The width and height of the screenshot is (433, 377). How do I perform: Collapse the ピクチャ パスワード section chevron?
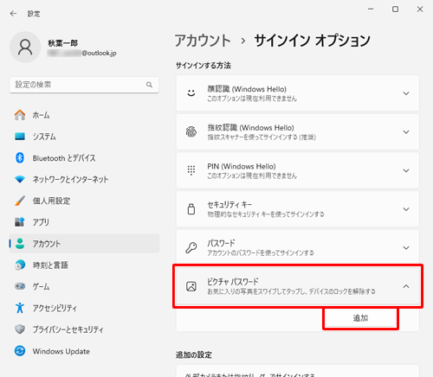[x=406, y=286]
